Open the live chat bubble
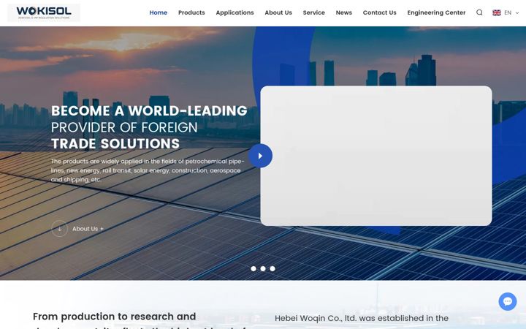The height and width of the screenshot is (329, 526). point(508,301)
